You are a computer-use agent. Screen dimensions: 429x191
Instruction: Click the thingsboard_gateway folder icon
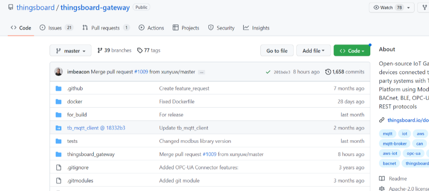(59, 154)
